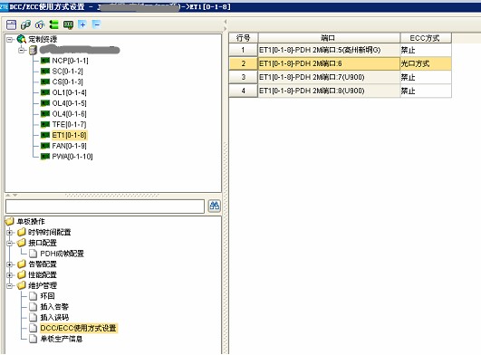Screen dimensions: 481x355
Task: Click the board icon next to ET1[0-1-8]
Action: tap(45, 135)
